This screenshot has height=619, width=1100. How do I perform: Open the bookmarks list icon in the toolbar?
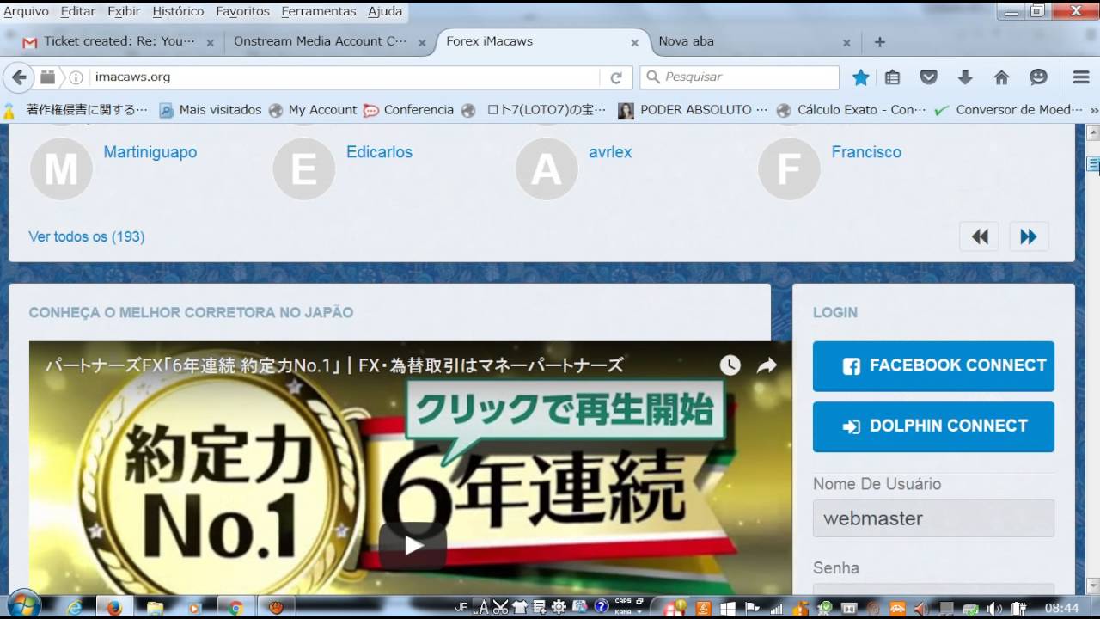(x=893, y=77)
